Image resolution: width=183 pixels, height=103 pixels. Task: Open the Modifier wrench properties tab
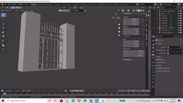153,66
